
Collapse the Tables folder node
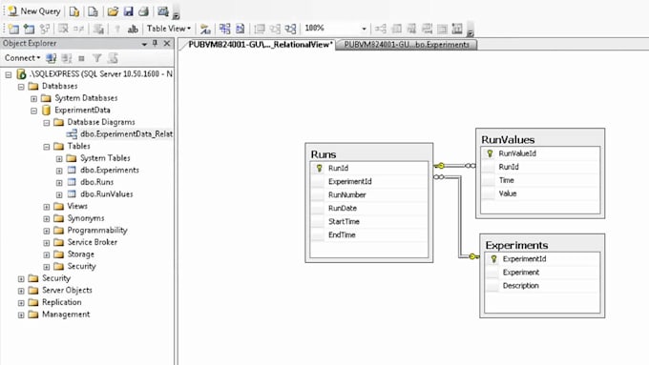point(47,147)
